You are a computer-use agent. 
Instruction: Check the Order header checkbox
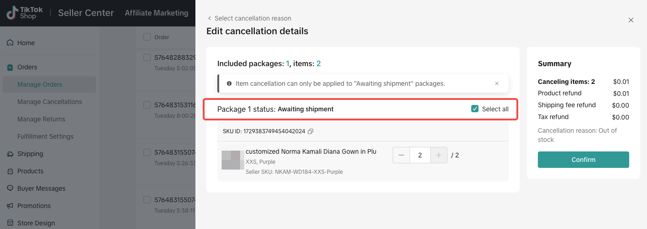click(147, 37)
